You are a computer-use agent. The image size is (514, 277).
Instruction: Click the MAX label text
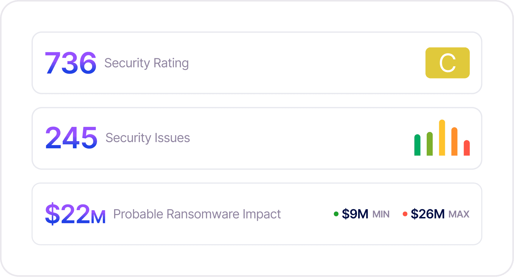tap(459, 214)
